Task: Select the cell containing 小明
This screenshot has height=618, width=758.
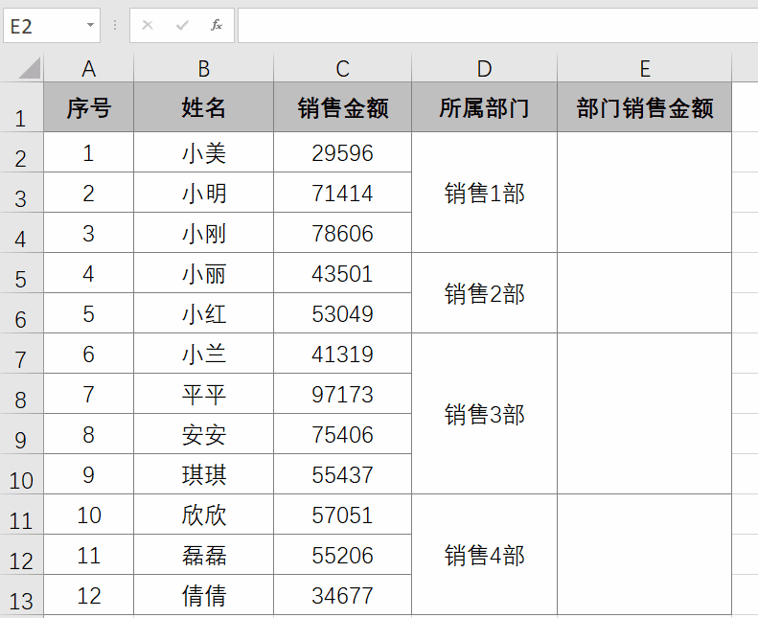Action: (203, 193)
